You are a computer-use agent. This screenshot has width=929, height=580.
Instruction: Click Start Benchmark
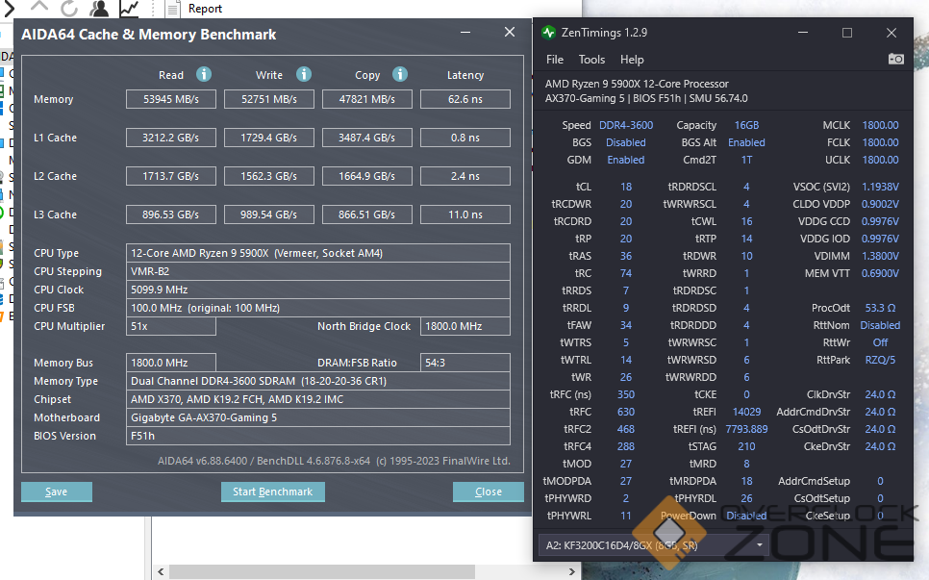272,492
